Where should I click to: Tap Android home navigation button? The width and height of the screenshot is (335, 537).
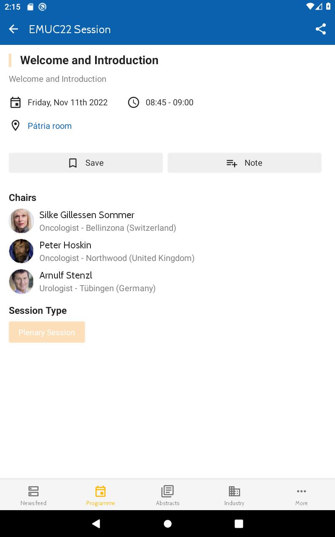pyautogui.click(x=167, y=524)
